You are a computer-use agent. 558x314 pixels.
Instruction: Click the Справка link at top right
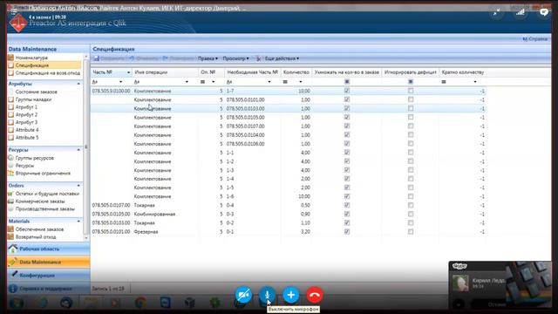tap(535, 38)
